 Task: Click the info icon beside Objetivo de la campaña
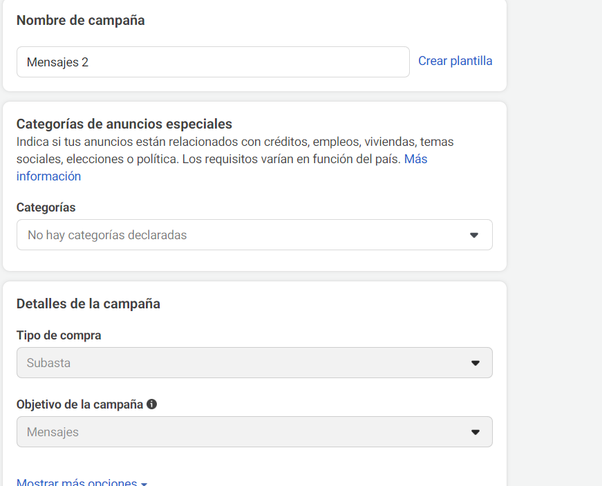pyautogui.click(x=151, y=404)
